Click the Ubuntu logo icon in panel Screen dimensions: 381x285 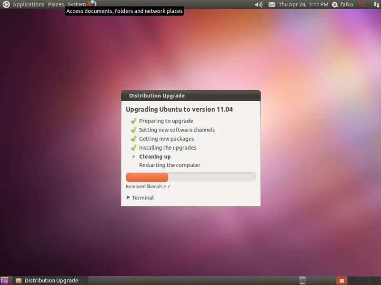click(6, 4)
